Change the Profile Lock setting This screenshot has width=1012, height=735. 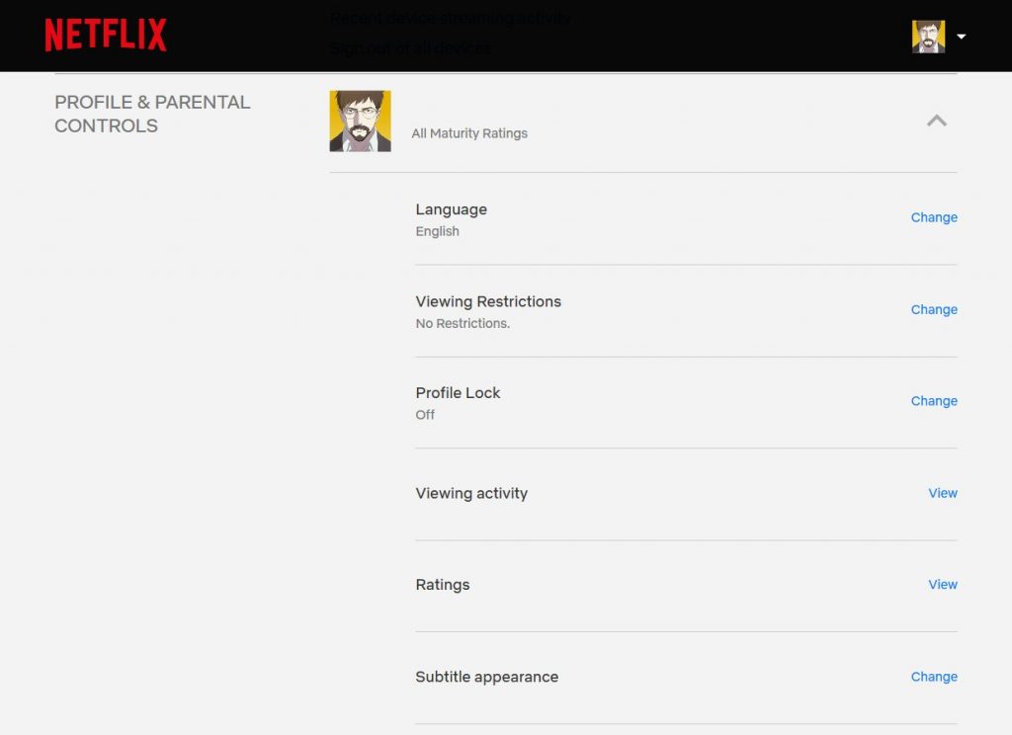click(x=934, y=401)
